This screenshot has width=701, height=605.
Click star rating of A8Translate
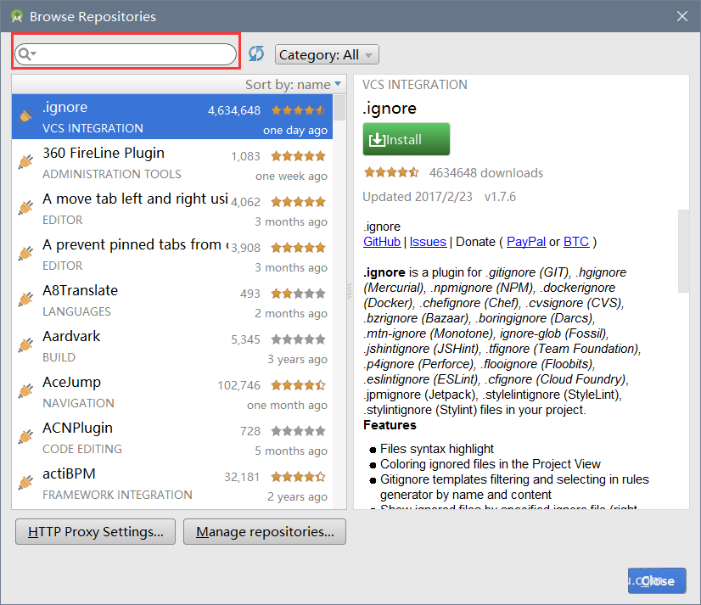pos(298,294)
